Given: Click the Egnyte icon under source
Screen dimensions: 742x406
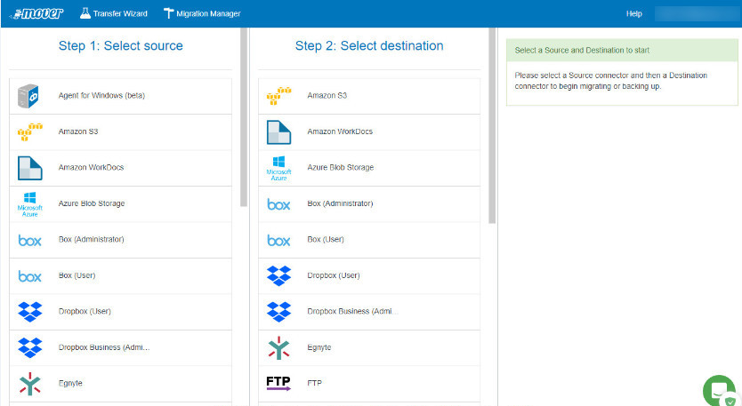Looking at the screenshot, I should pos(30,384).
